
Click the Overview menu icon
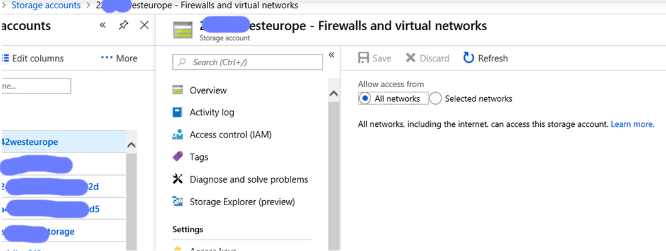pyautogui.click(x=177, y=90)
